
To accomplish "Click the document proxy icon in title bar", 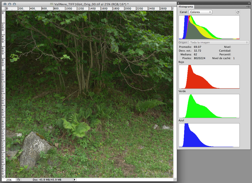I will pyautogui.click(x=52, y=4).
